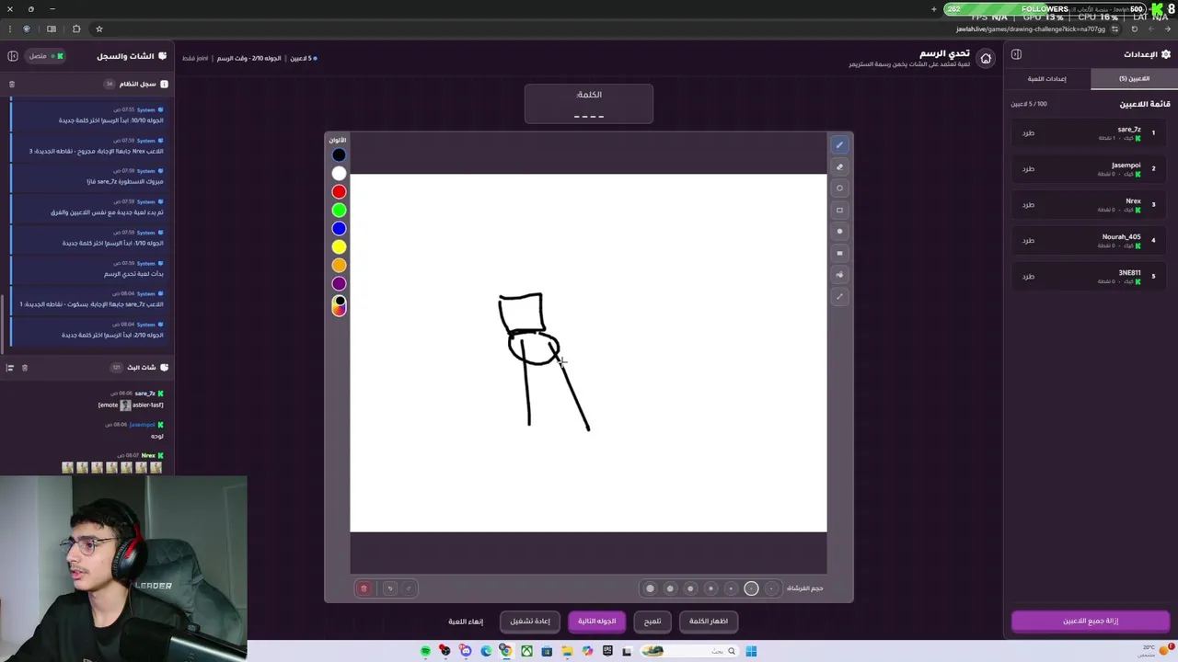Clear stream chat with trash icon
The image size is (1178, 662).
[25, 368]
